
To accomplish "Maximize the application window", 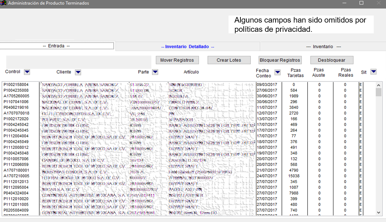I will coord(362,3).
